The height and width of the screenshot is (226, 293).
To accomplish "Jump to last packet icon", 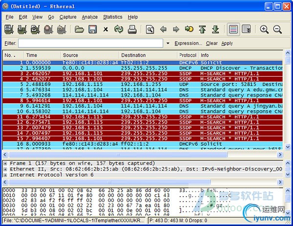I will click(215, 29).
